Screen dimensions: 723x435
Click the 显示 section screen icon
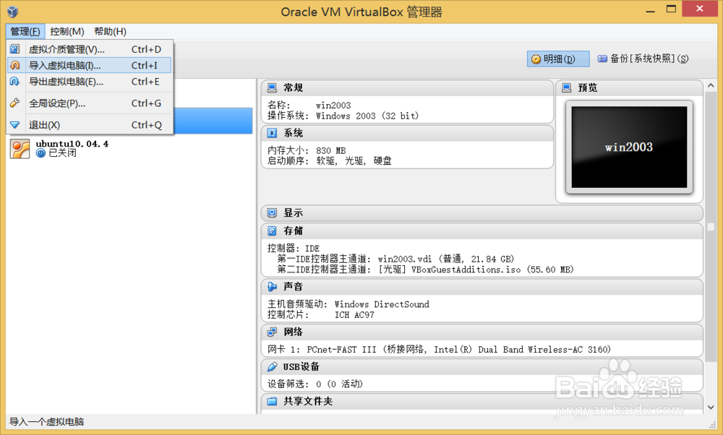coord(272,213)
